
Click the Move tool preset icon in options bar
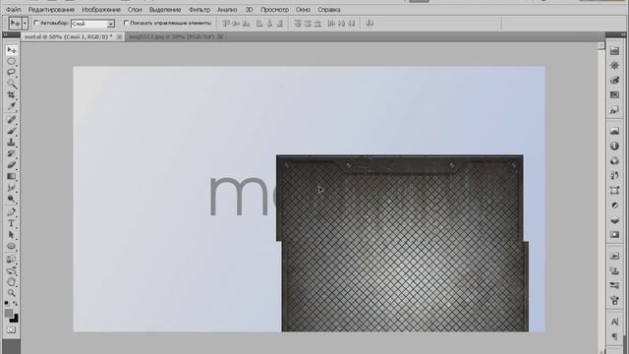pyautogui.click(x=16, y=24)
